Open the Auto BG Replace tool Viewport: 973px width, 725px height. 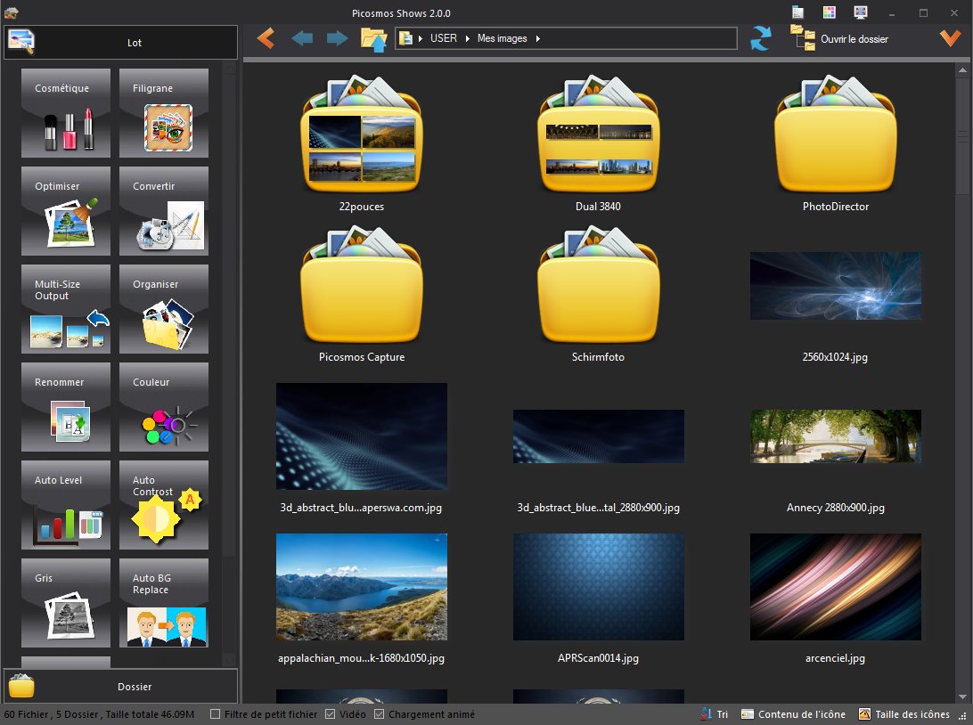point(164,603)
